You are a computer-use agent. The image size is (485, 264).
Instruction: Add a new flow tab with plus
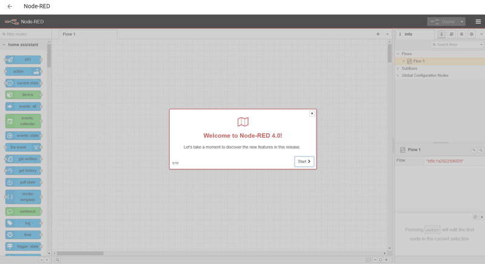pos(378,34)
